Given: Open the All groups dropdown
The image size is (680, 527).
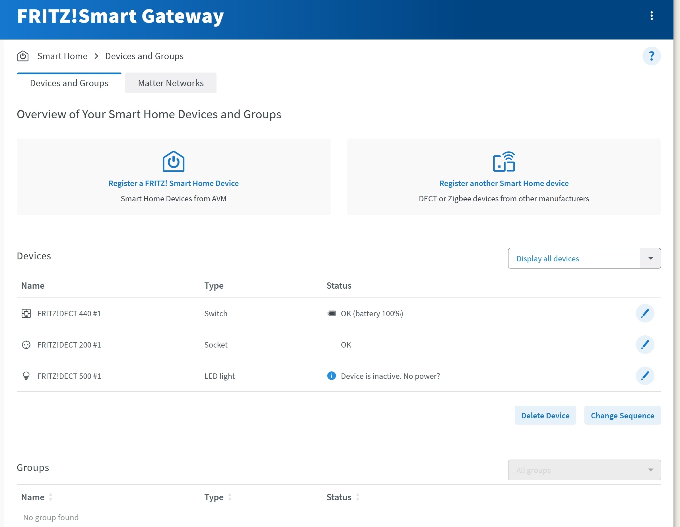Looking at the screenshot, I should (584, 470).
